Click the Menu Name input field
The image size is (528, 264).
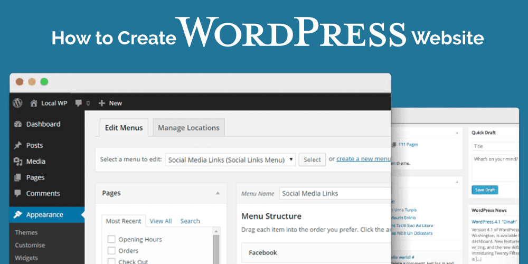click(x=335, y=194)
